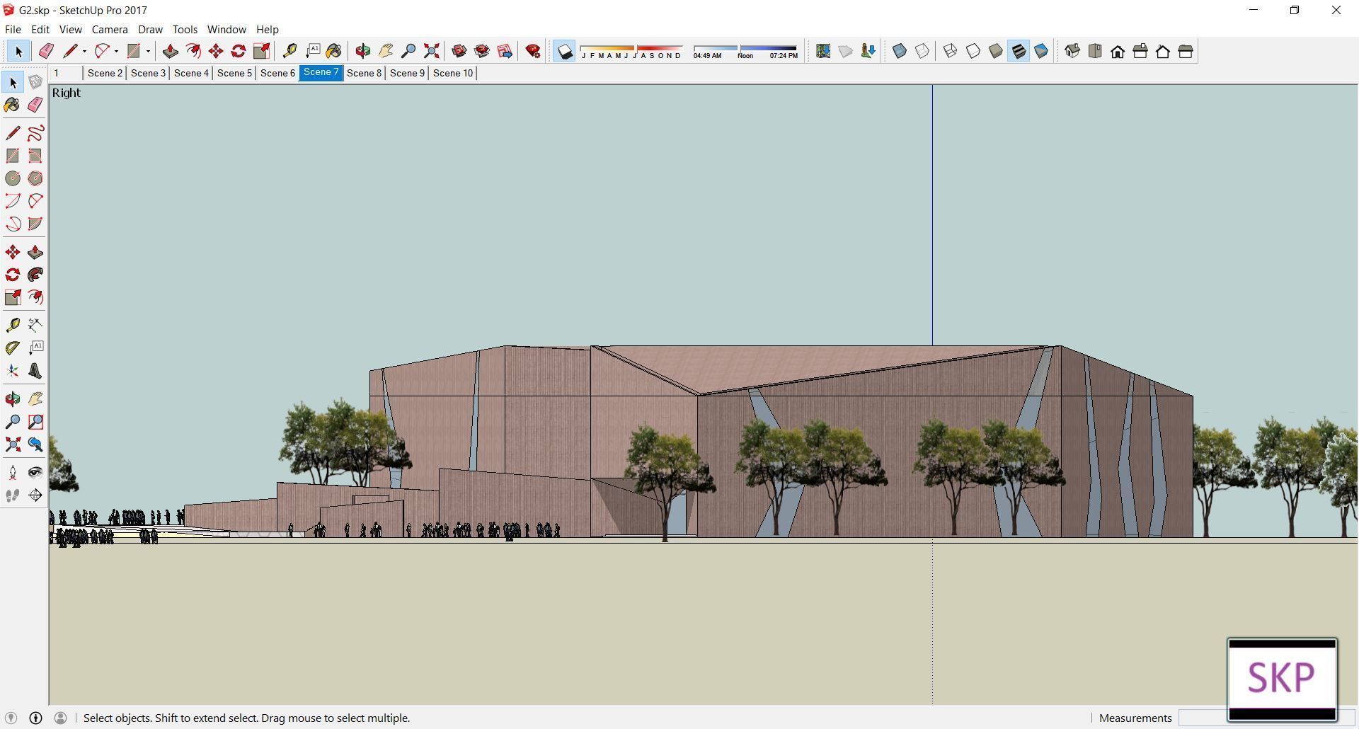
Task: Choose the Rotate tool in top toolbar
Action: coord(239,51)
